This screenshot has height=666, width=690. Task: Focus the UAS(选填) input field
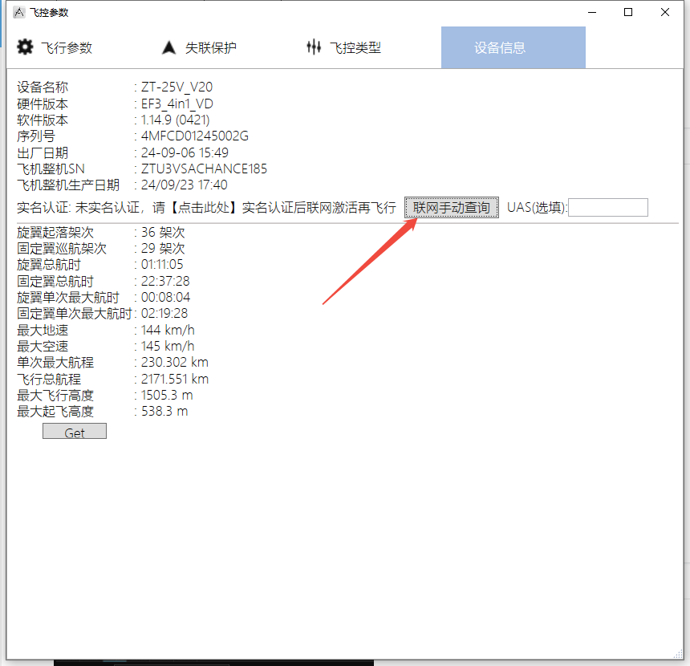(x=608, y=207)
